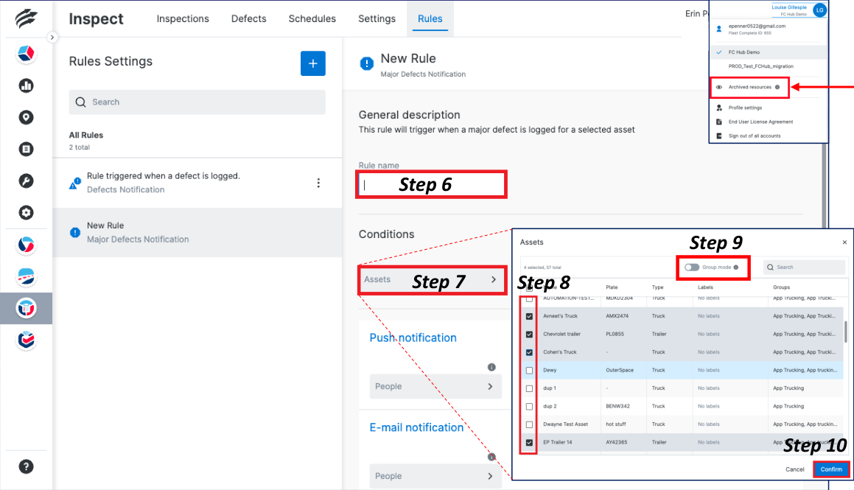Expand the sidebar with the arrow chevron
Image resolution: width=854 pixels, height=490 pixels.
(52, 37)
